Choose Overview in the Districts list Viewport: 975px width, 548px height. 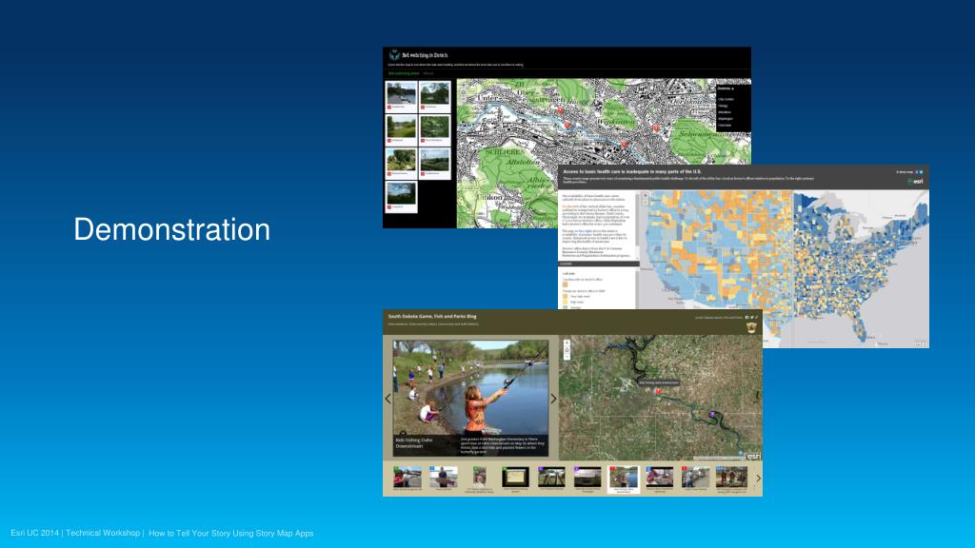[725, 125]
